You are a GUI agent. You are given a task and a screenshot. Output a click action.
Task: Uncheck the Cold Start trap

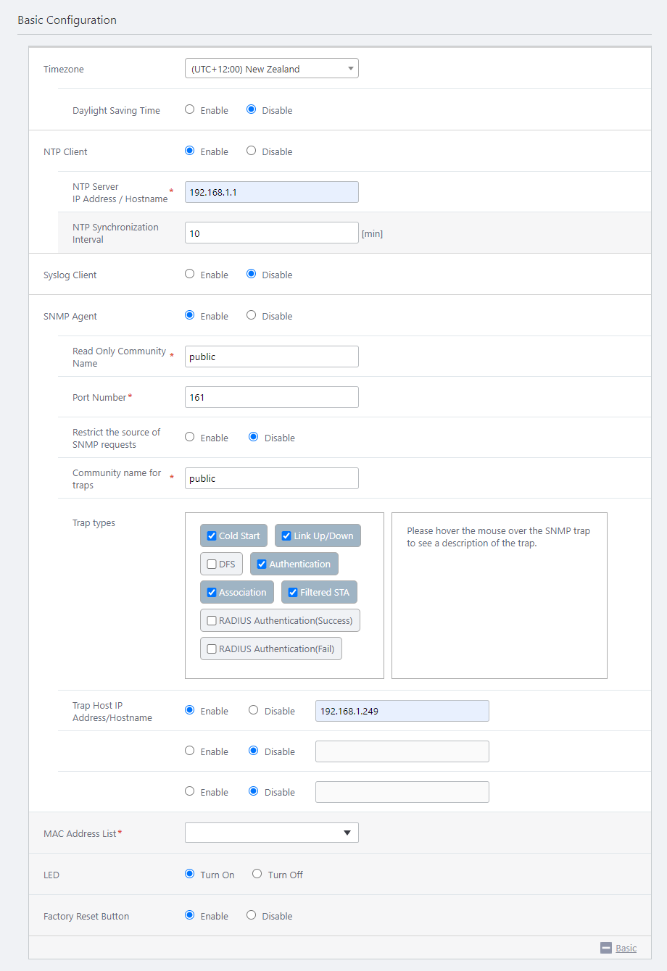tap(212, 536)
